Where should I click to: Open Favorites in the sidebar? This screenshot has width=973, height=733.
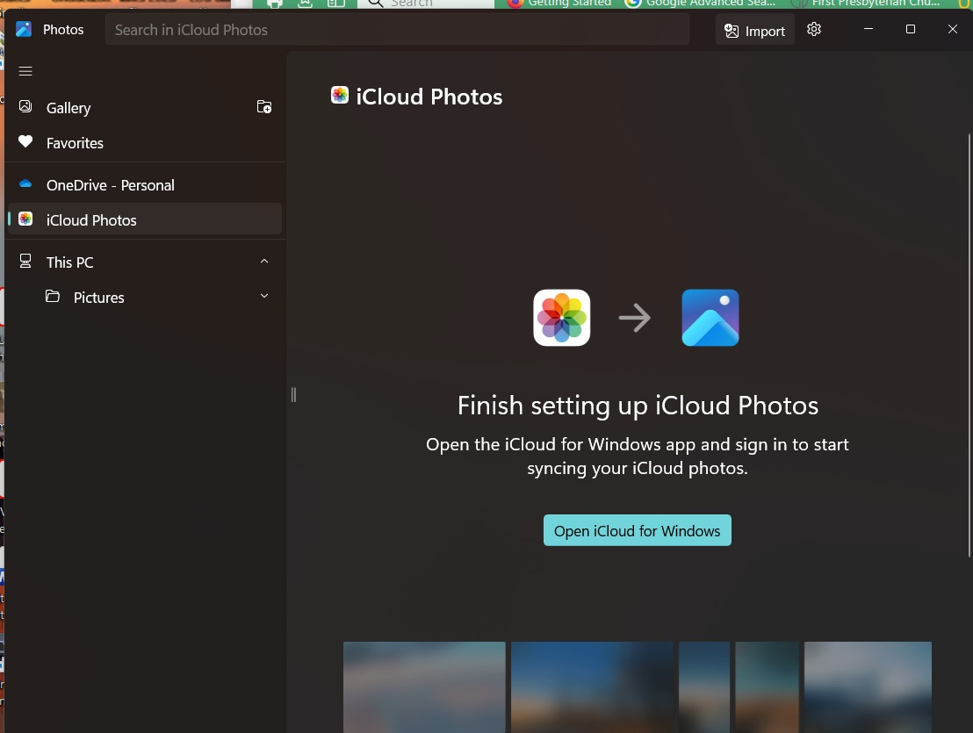[75, 143]
